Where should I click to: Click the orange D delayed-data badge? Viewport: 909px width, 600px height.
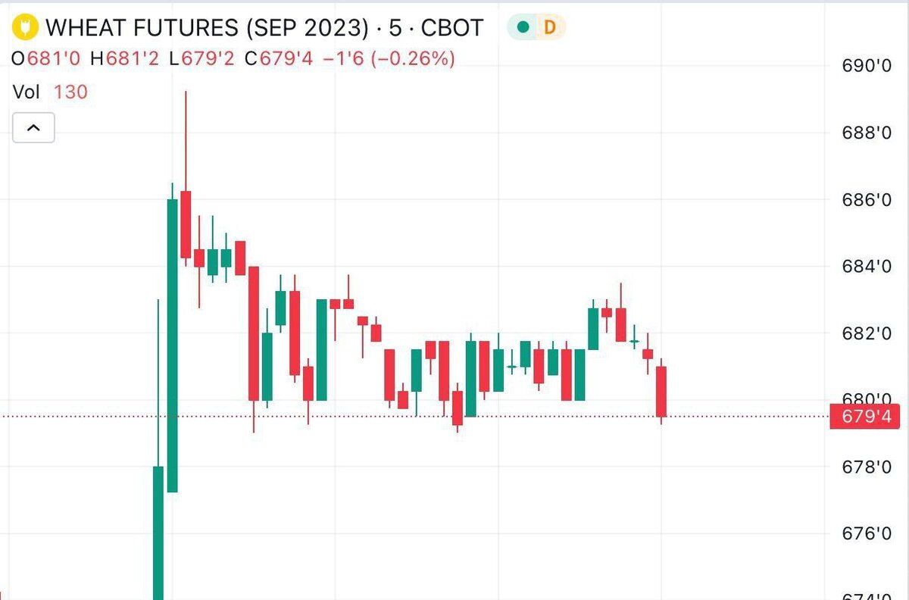click(x=550, y=27)
